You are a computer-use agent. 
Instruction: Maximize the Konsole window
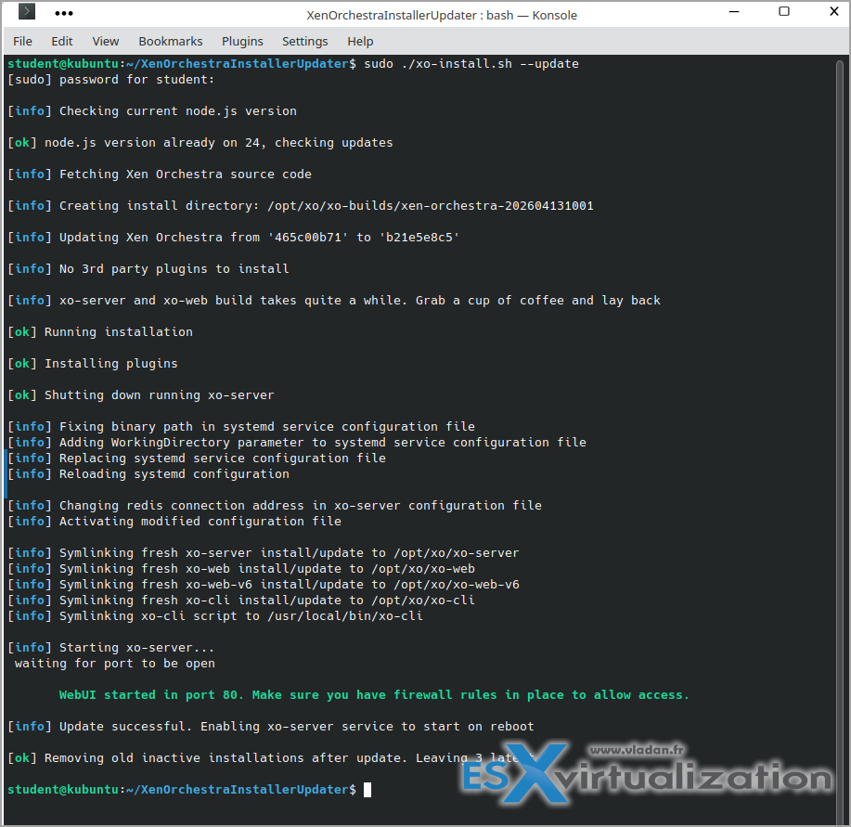pos(784,13)
